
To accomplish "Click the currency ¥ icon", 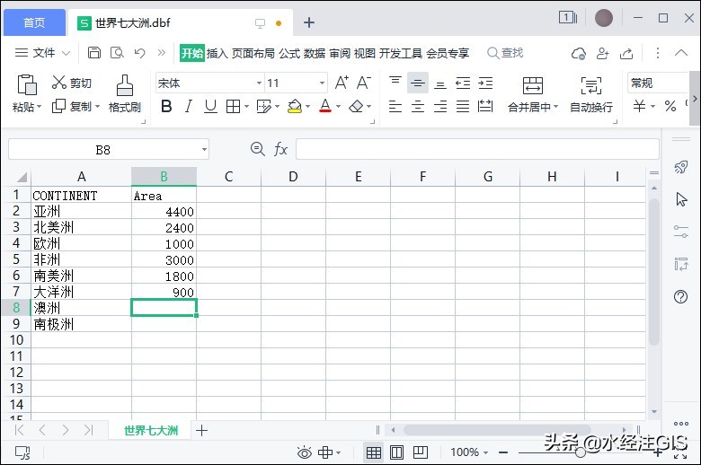I will point(639,106).
